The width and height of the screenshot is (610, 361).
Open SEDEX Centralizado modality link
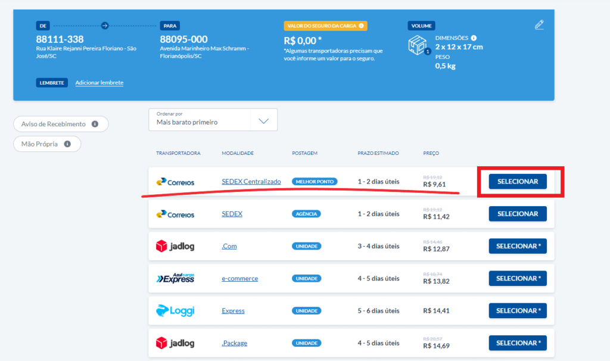tap(251, 182)
